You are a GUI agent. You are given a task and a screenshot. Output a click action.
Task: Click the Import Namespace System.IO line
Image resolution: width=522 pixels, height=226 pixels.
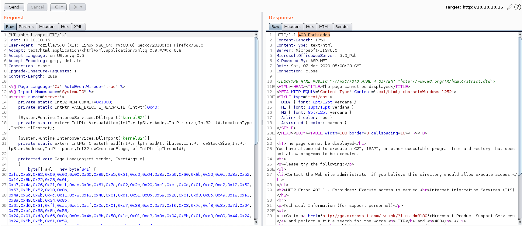[x=51, y=92]
